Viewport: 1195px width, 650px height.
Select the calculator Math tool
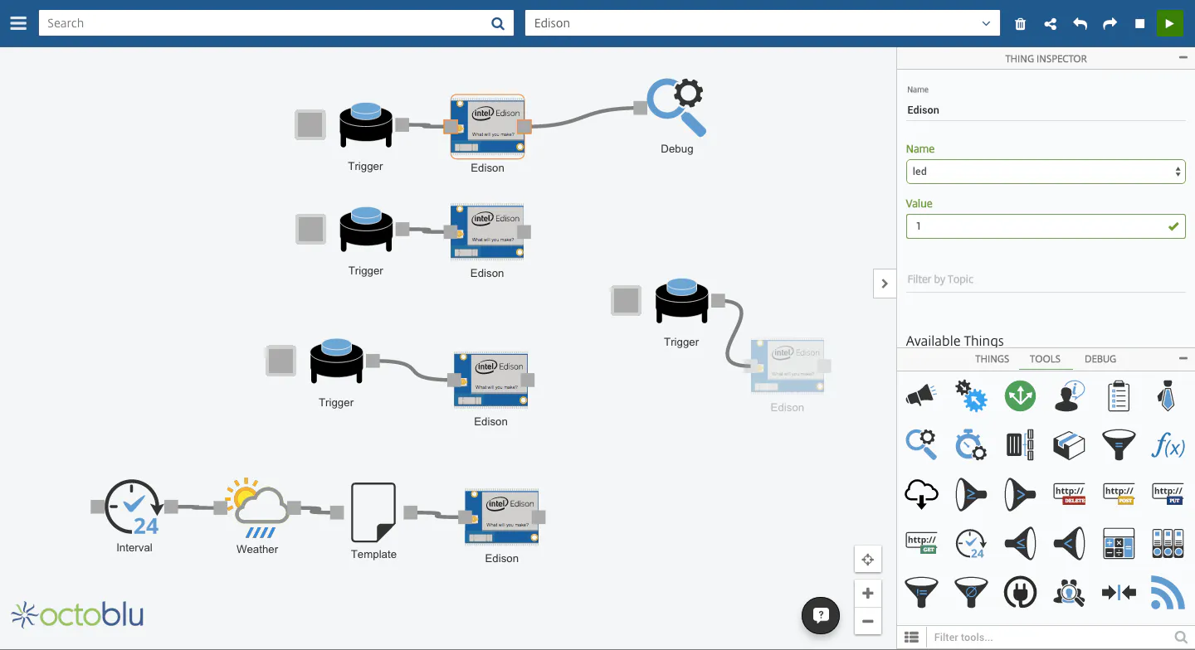(x=1119, y=543)
